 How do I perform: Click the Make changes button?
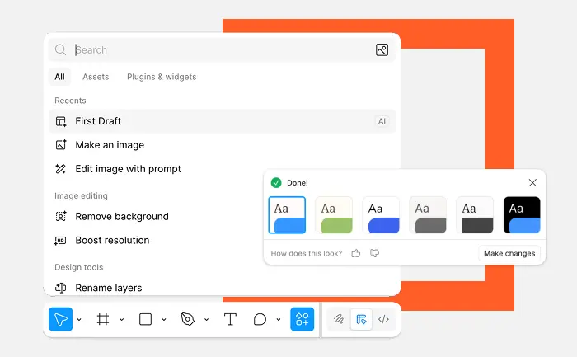[x=509, y=253]
